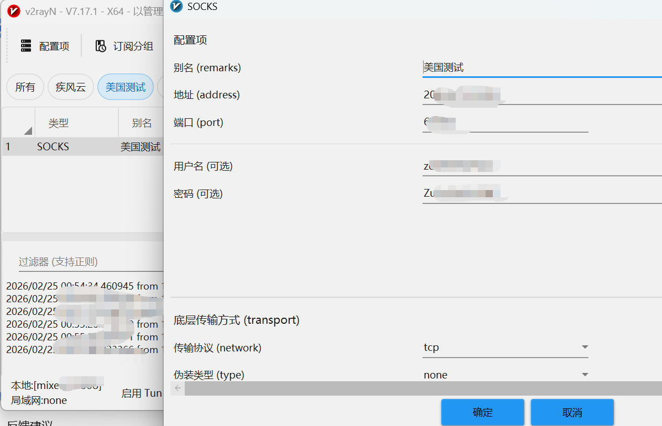
Task: Focus the 别名 (remarks) input field
Action: point(542,67)
